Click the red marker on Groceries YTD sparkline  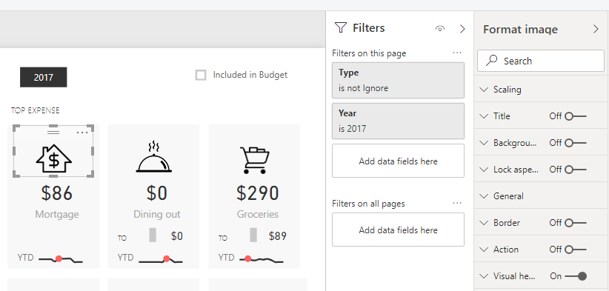coord(247,258)
